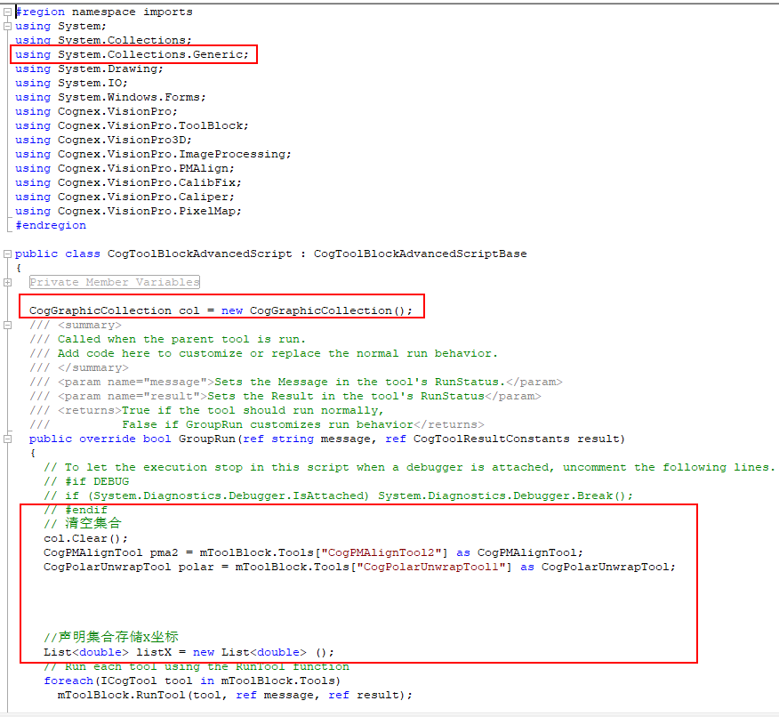Click the '// 清空集合' comment line

tap(83, 523)
